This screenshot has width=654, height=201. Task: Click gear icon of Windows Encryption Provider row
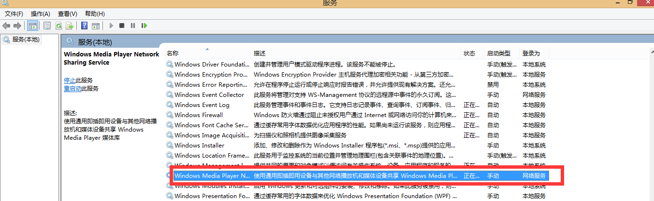point(169,74)
